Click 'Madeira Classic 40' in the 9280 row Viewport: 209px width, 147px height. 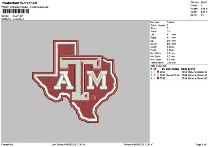coord(198,75)
